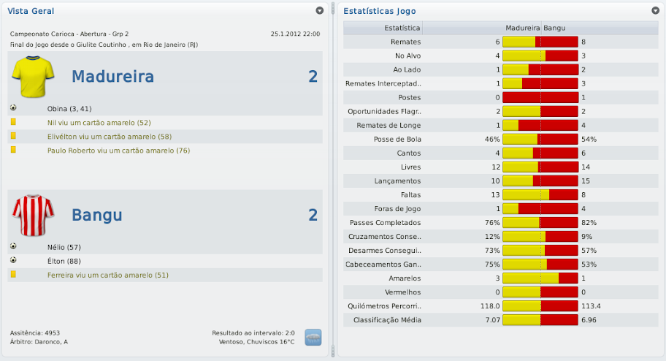
Task: Click the Remates shots bar
Action: [x=540, y=42]
